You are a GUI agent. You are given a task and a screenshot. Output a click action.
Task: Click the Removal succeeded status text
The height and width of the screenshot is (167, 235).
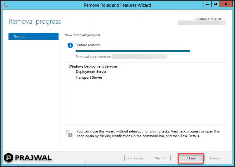(93, 57)
